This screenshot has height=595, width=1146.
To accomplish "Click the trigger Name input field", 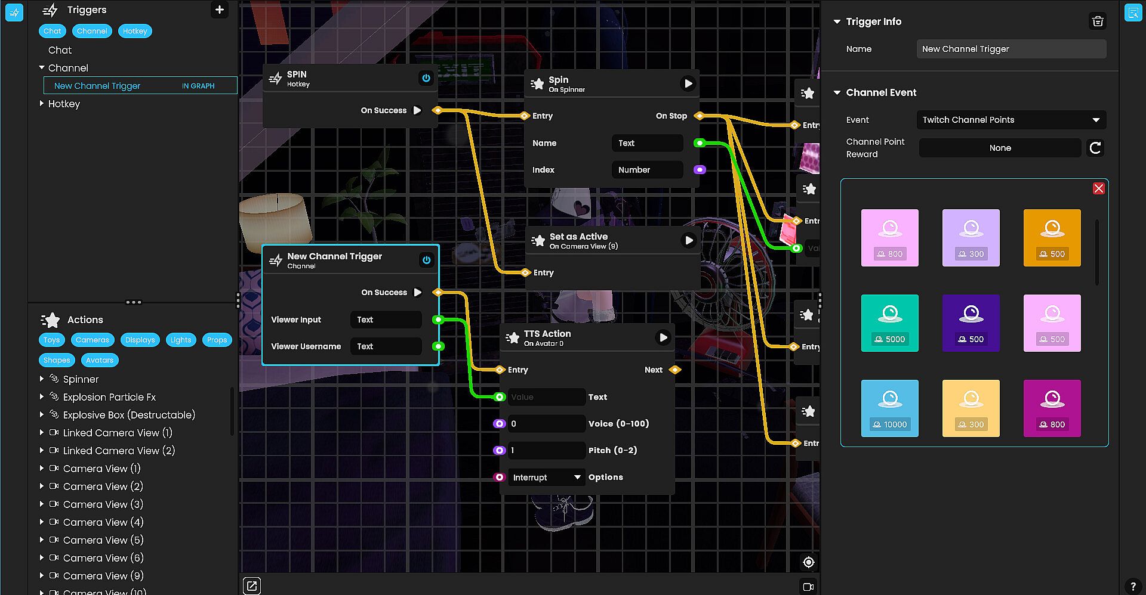I will 1011,49.
